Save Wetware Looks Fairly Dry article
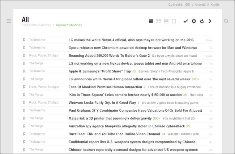235x154 pixels. click(24, 103)
